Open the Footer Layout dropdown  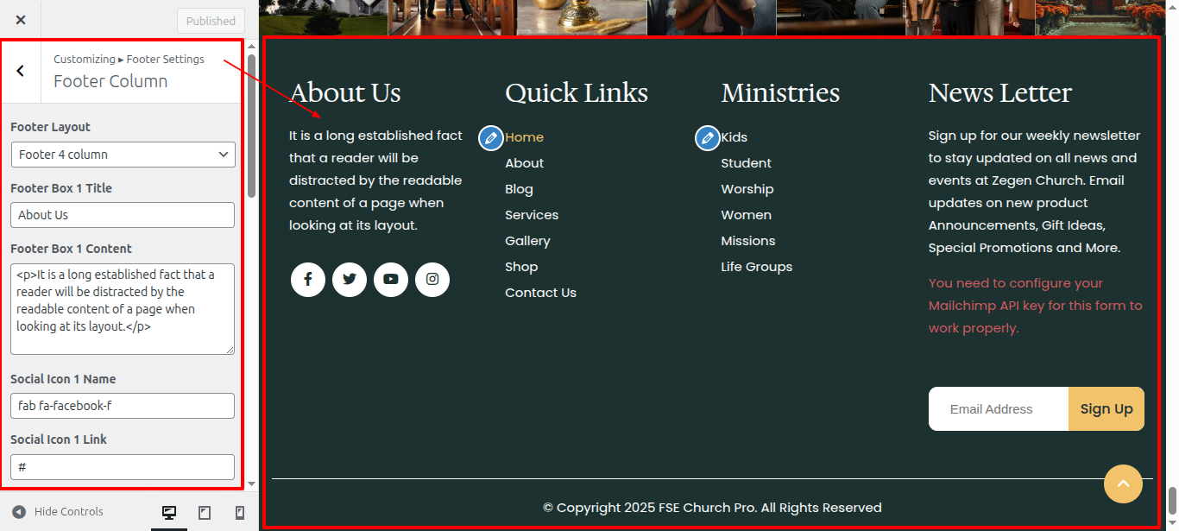point(123,155)
